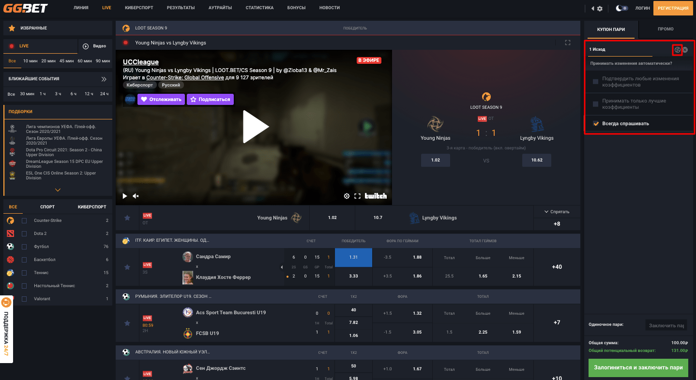This screenshot has height=380, width=696.
Task: Show +8 more markets for Young Ninjas match
Action: [557, 224]
